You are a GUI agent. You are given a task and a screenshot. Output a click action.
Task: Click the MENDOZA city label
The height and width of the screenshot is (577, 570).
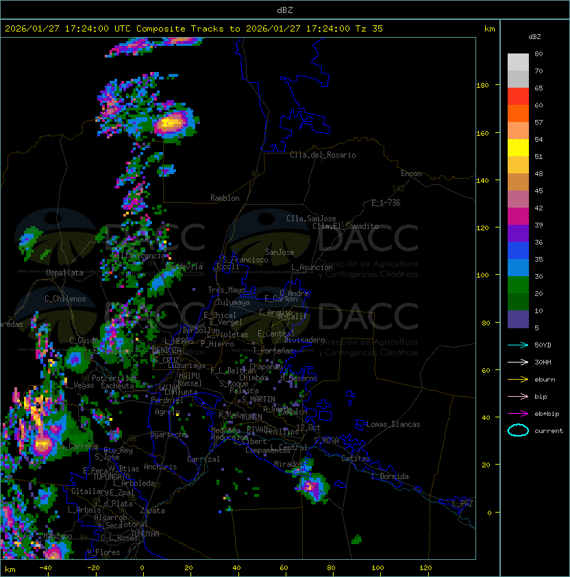pyautogui.click(x=166, y=350)
